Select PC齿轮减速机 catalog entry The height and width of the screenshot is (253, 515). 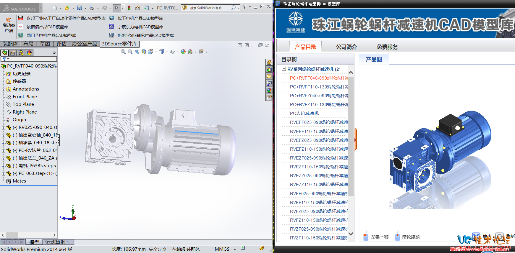tap(304, 114)
